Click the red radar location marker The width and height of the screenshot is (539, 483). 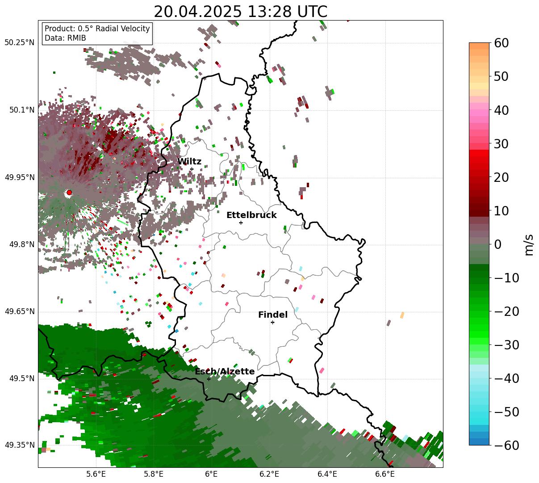point(69,193)
